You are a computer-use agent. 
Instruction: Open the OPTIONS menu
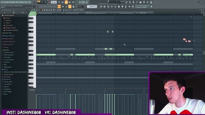click(21, 2)
